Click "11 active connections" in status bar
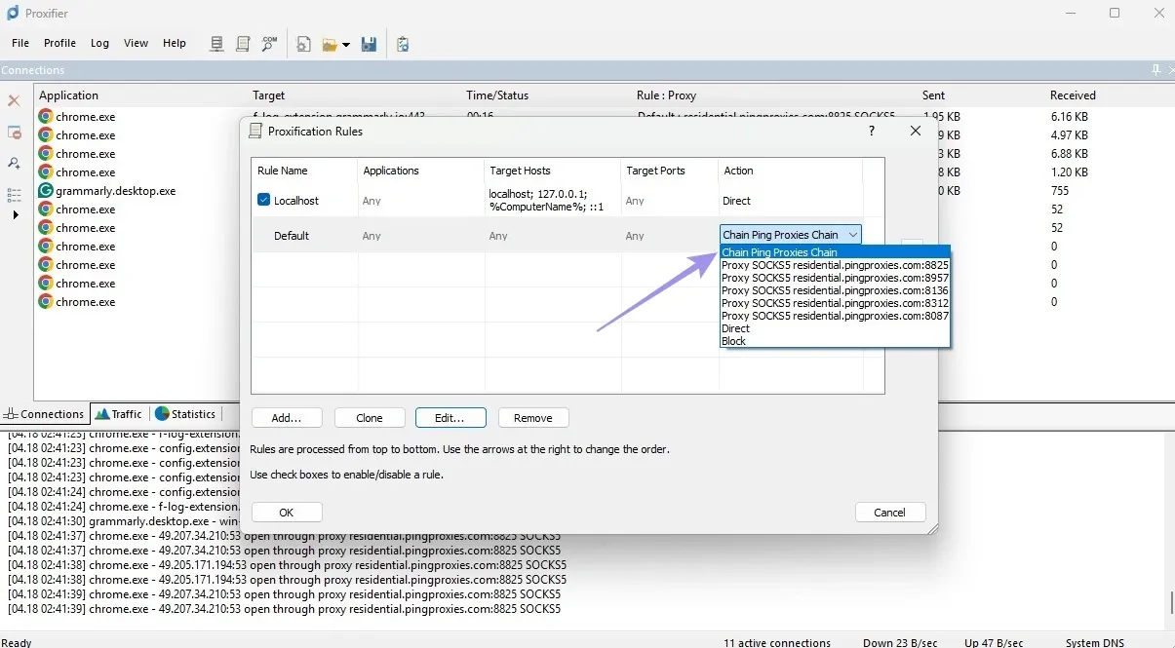This screenshot has height=648, width=1175. click(777, 642)
